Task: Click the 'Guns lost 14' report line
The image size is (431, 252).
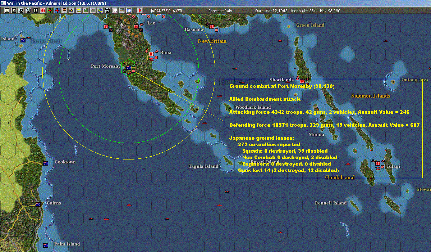Action: point(288,171)
